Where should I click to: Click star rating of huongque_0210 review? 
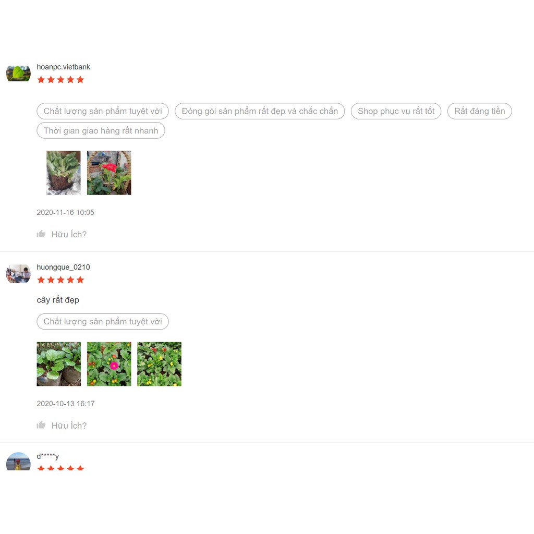[x=60, y=280]
